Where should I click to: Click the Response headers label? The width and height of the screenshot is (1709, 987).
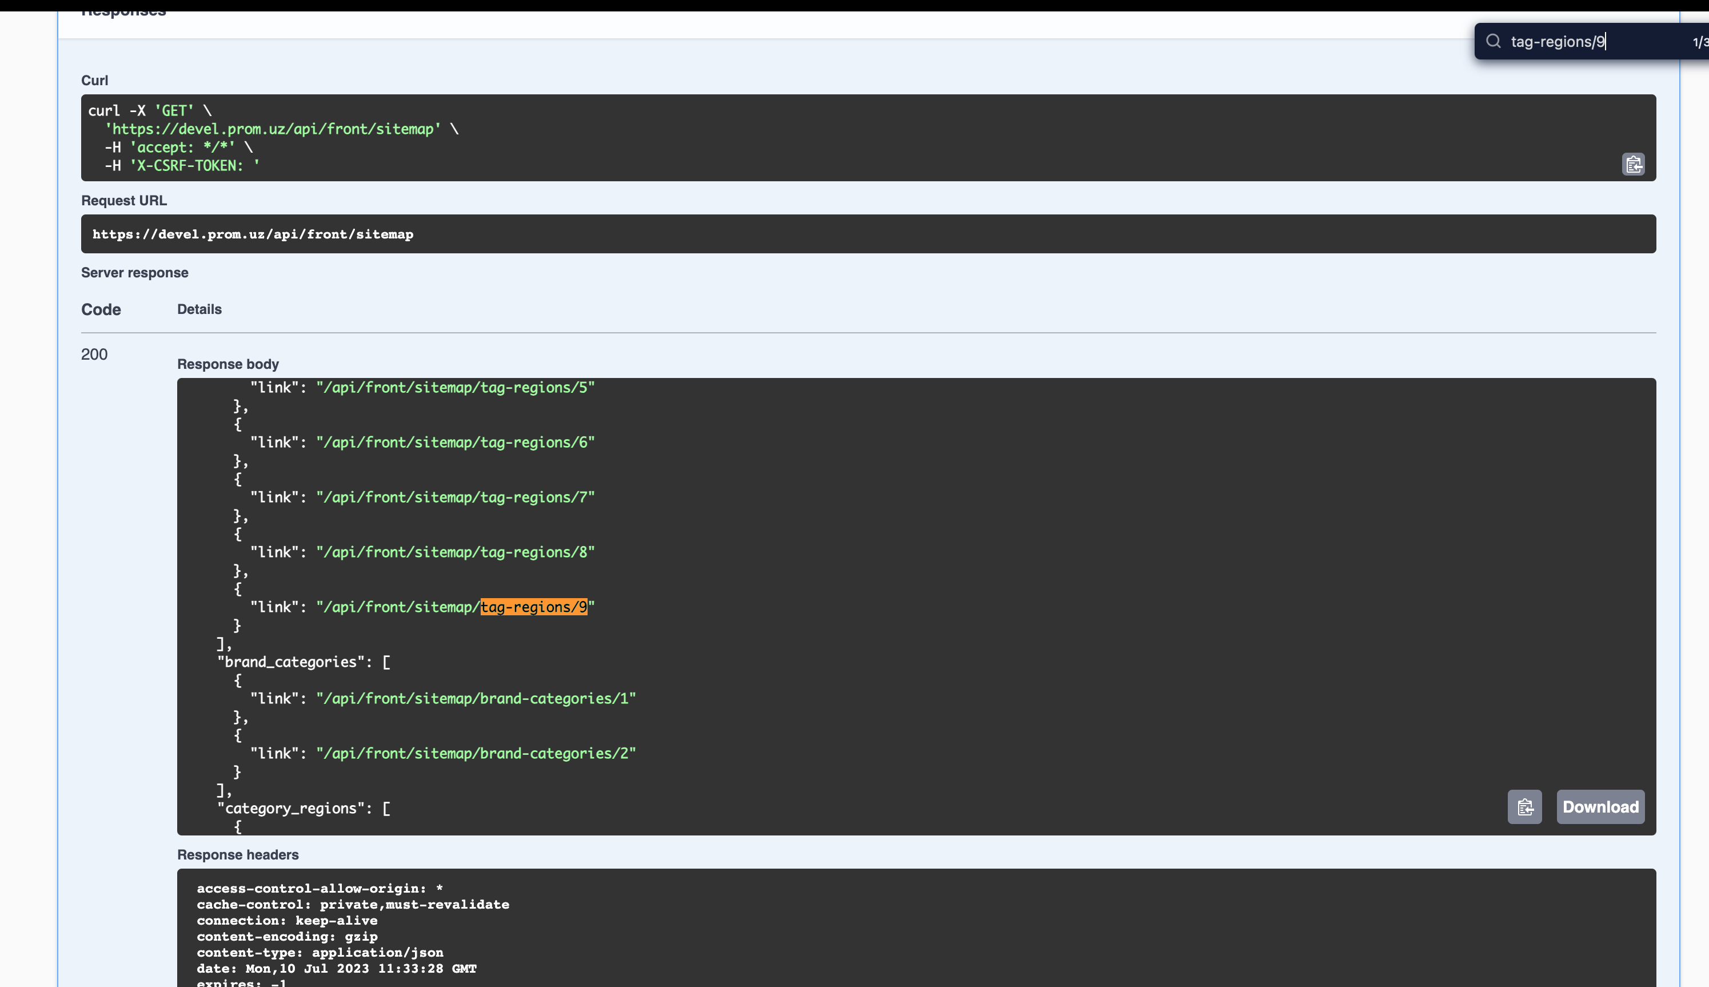click(238, 854)
